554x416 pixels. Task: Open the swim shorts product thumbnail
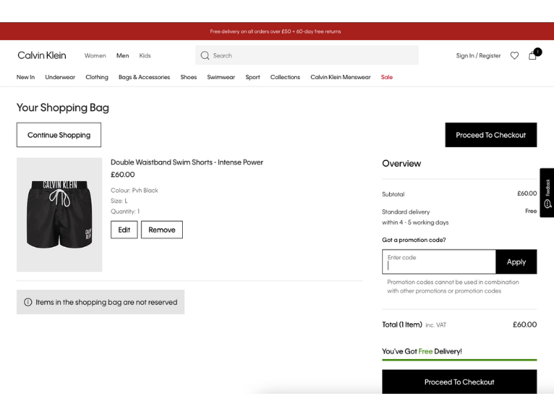coord(60,214)
